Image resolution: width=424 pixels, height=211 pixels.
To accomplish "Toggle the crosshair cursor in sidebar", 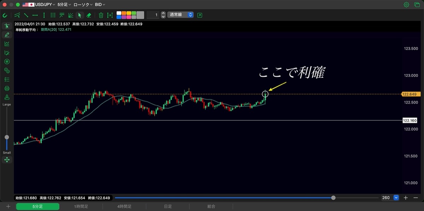I will 7,26.
